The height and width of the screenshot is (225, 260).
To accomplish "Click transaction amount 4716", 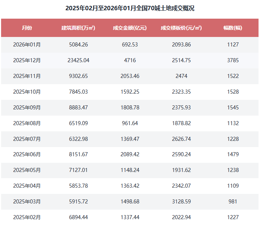I will tap(130, 60).
